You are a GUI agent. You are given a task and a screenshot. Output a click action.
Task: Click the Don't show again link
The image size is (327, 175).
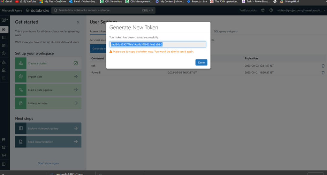click(48, 163)
